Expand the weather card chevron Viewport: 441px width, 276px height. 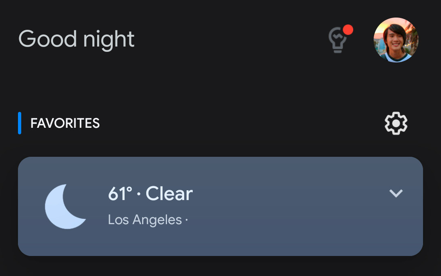point(396,194)
